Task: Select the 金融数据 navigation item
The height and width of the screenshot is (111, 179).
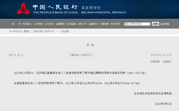Action: (x=60, y=24)
